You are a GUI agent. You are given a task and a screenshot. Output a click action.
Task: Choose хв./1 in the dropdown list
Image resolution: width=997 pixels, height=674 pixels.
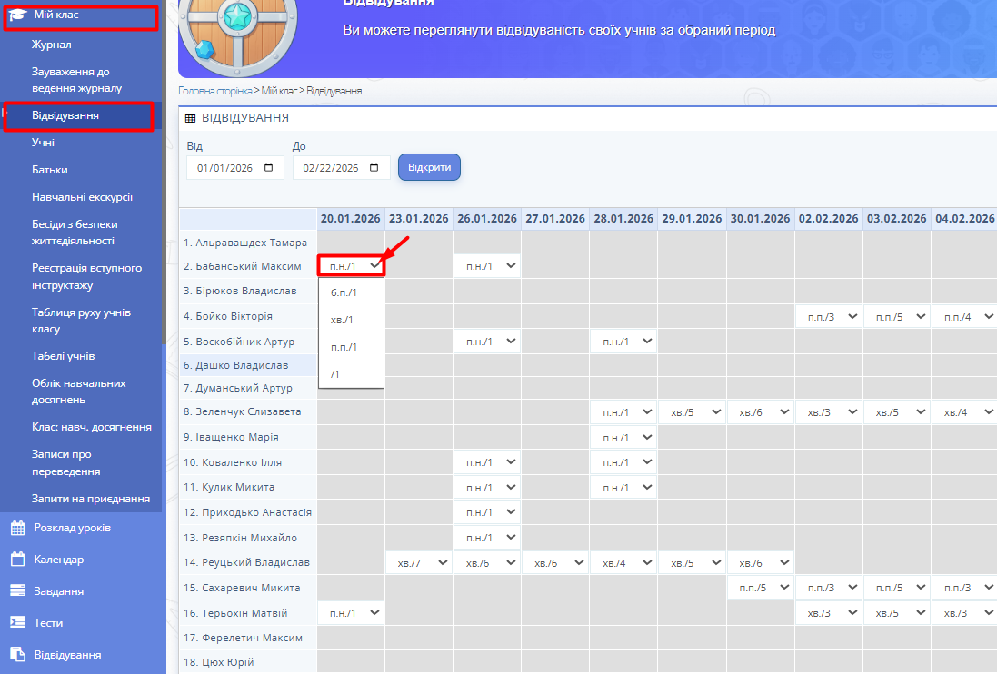343,320
